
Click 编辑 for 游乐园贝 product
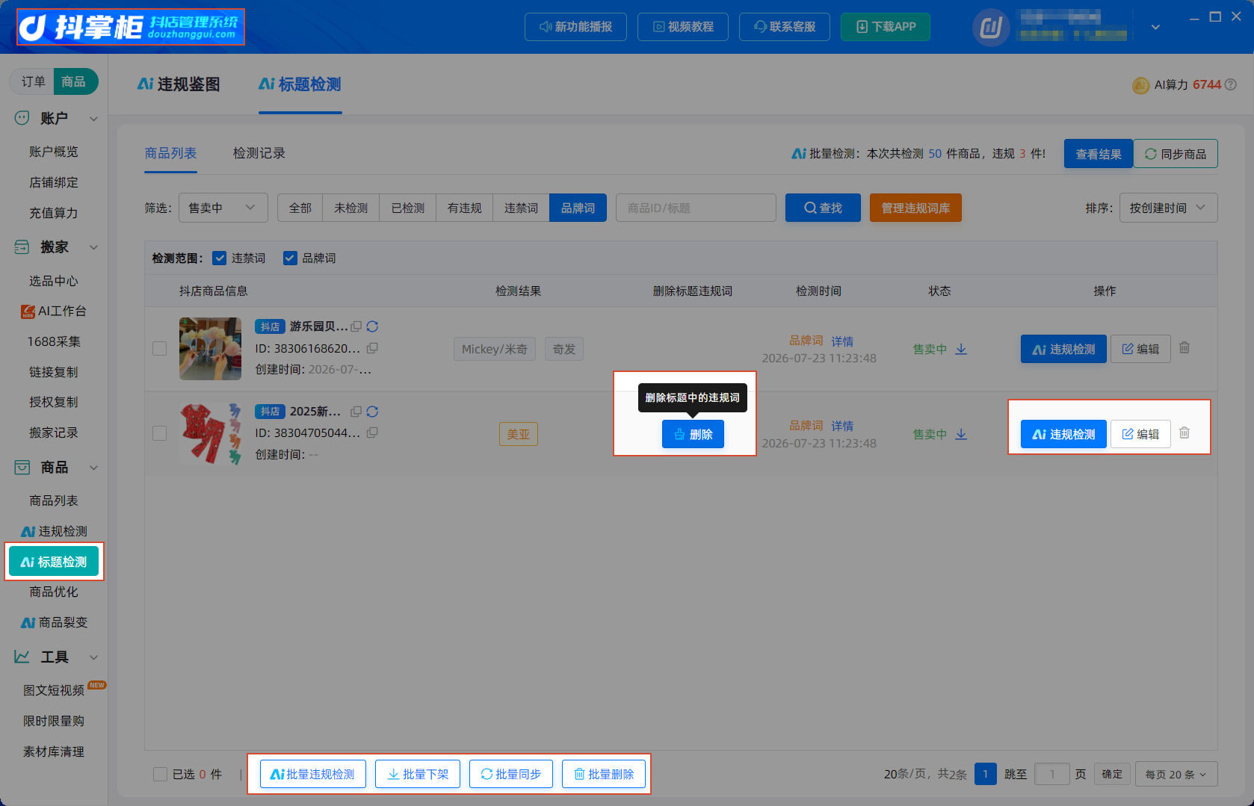(x=1140, y=349)
